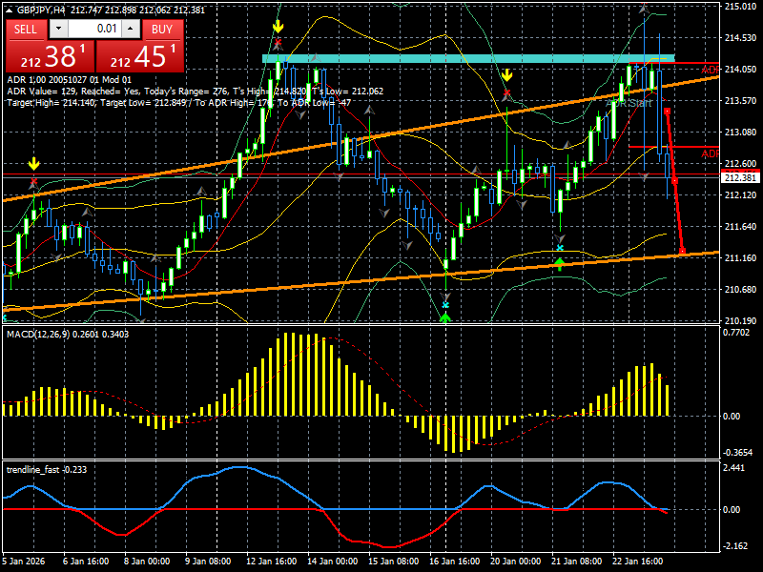Image resolution: width=763 pixels, height=572 pixels.
Task: Click the 215.010 price scale label
Action: click(x=740, y=7)
